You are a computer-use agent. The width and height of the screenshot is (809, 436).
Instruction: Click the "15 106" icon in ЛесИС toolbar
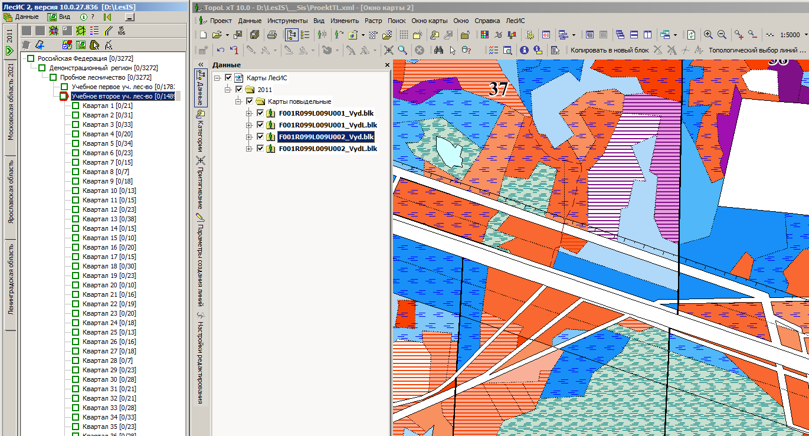pyautogui.click(x=122, y=30)
